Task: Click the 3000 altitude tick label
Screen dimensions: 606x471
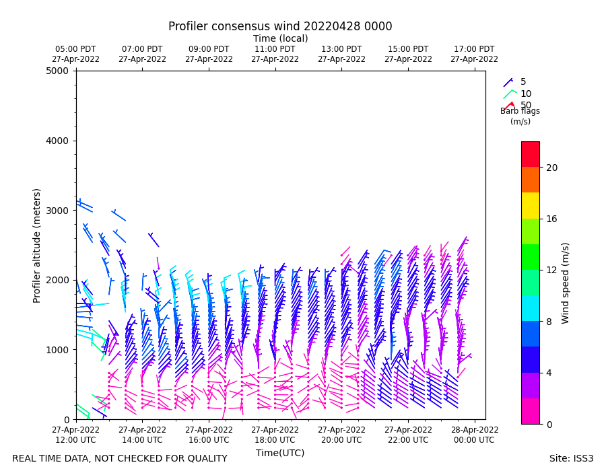Action: click(57, 211)
